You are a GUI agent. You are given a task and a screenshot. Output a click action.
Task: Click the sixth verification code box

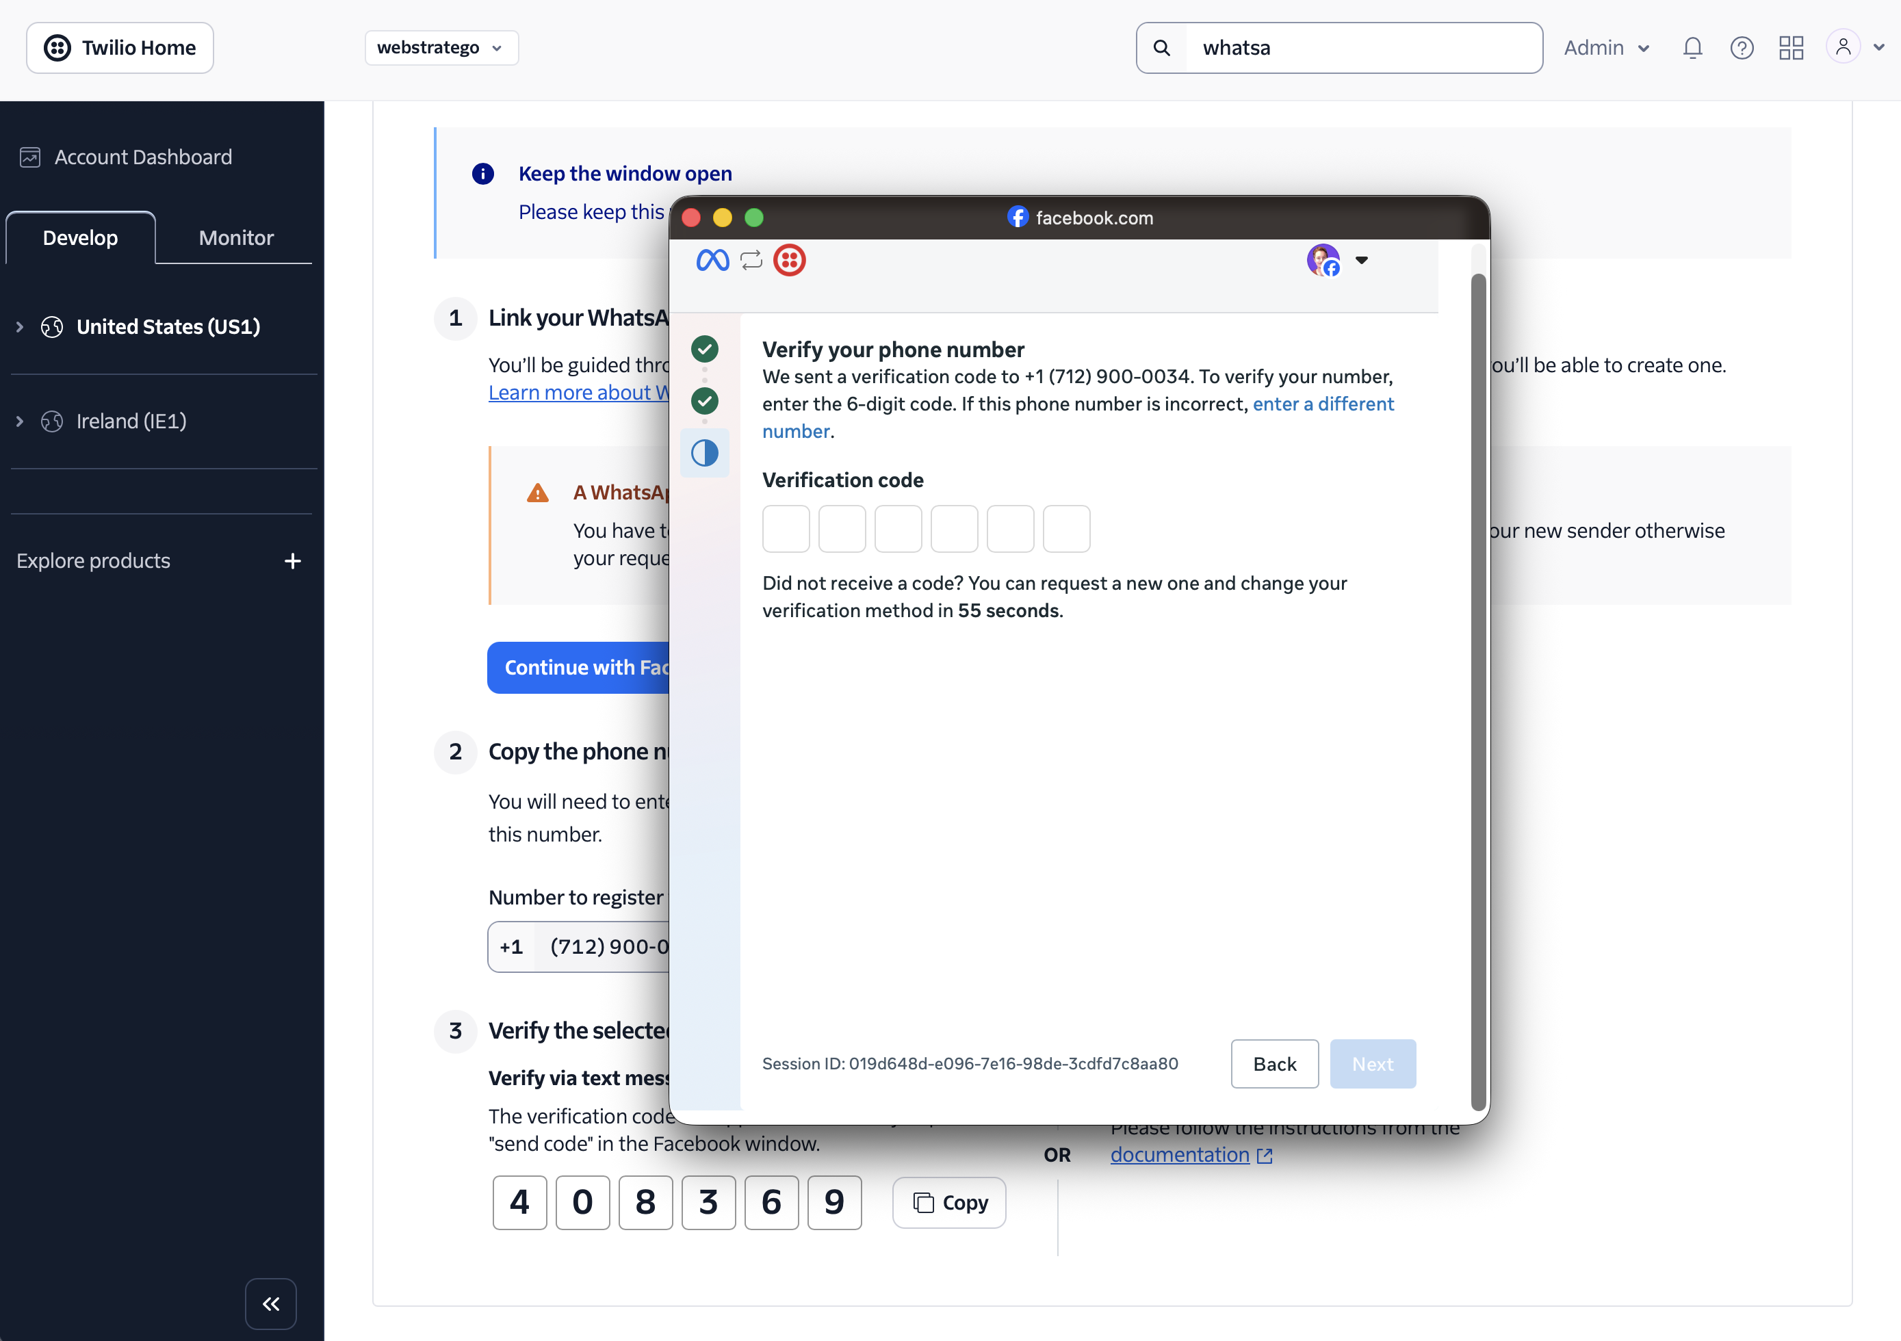coord(1068,529)
